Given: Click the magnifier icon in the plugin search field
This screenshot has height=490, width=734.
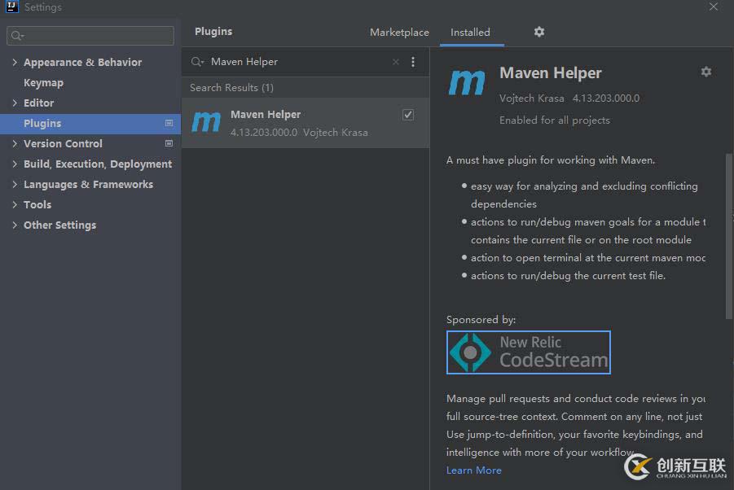Looking at the screenshot, I should click(197, 62).
